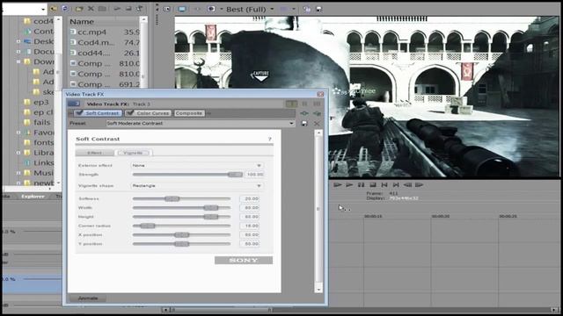
Task: Open the Vignette shape dropdown
Action: (259, 186)
